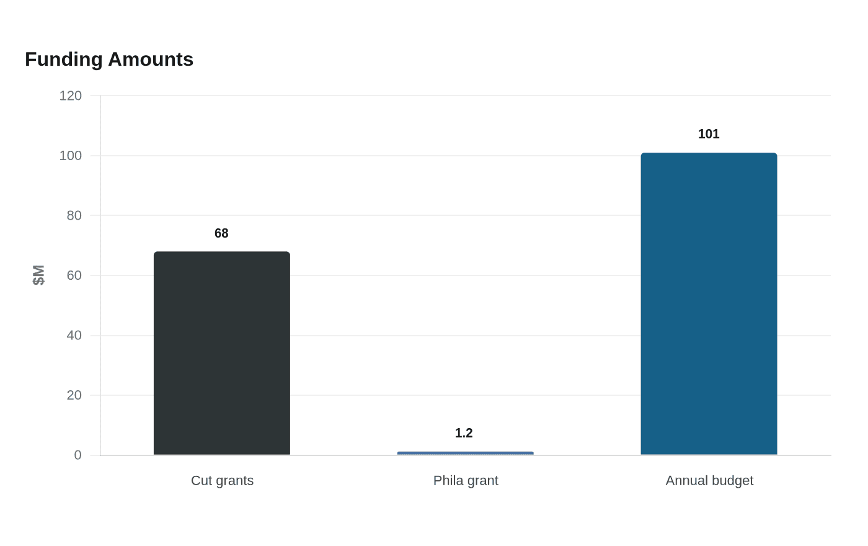This screenshot has width=868, height=546.
Task: Select the 20 y-axis tick label
Action: click(x=74, y=395)
